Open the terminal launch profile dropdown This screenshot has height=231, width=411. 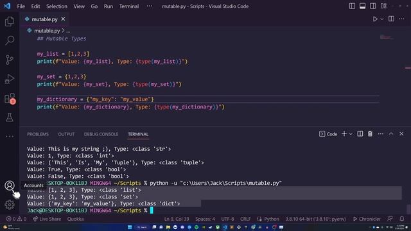(351, 134)
